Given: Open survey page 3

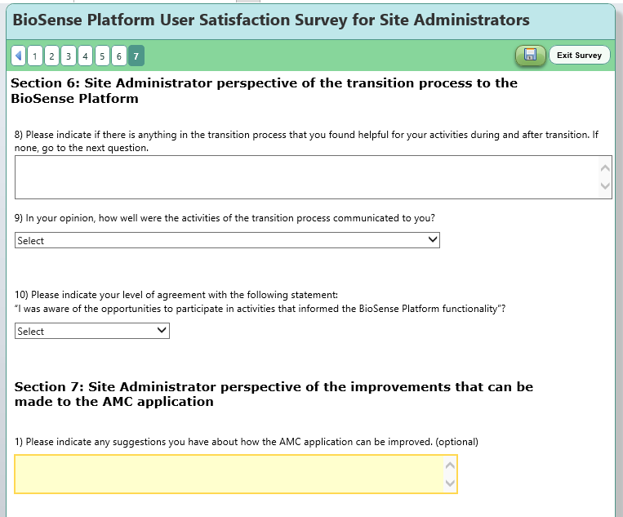Looking at the screenshot, I should pos(69,56).
